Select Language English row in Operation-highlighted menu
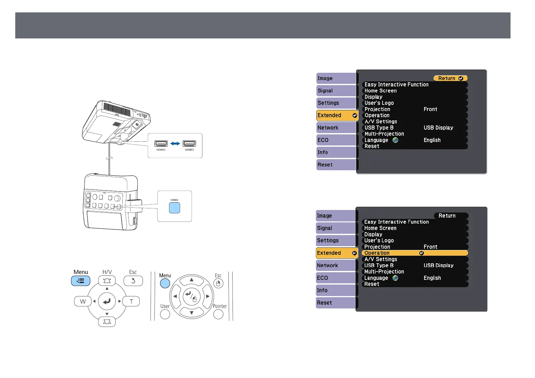The height and width of the screenshot is (378, 535). (415, 278)
